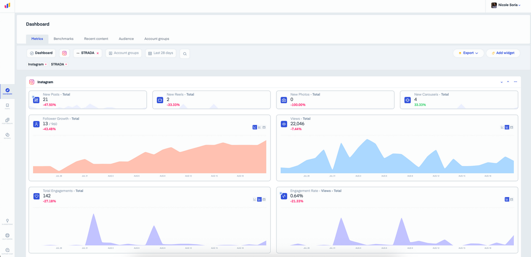
Task: Switch Total Engagements chart to cumulative view
Action: pyautogui.click(x=255, y=199)
